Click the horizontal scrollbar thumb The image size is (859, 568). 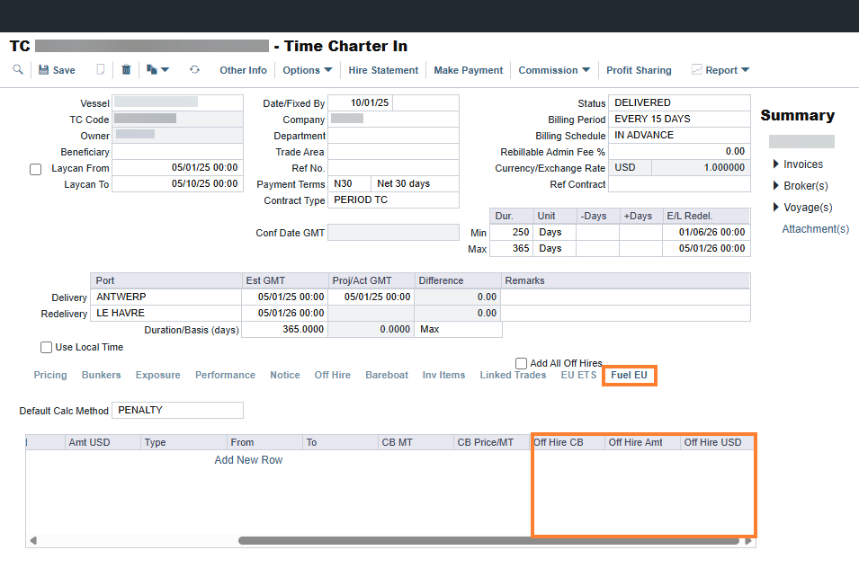(x=488, y=541)
